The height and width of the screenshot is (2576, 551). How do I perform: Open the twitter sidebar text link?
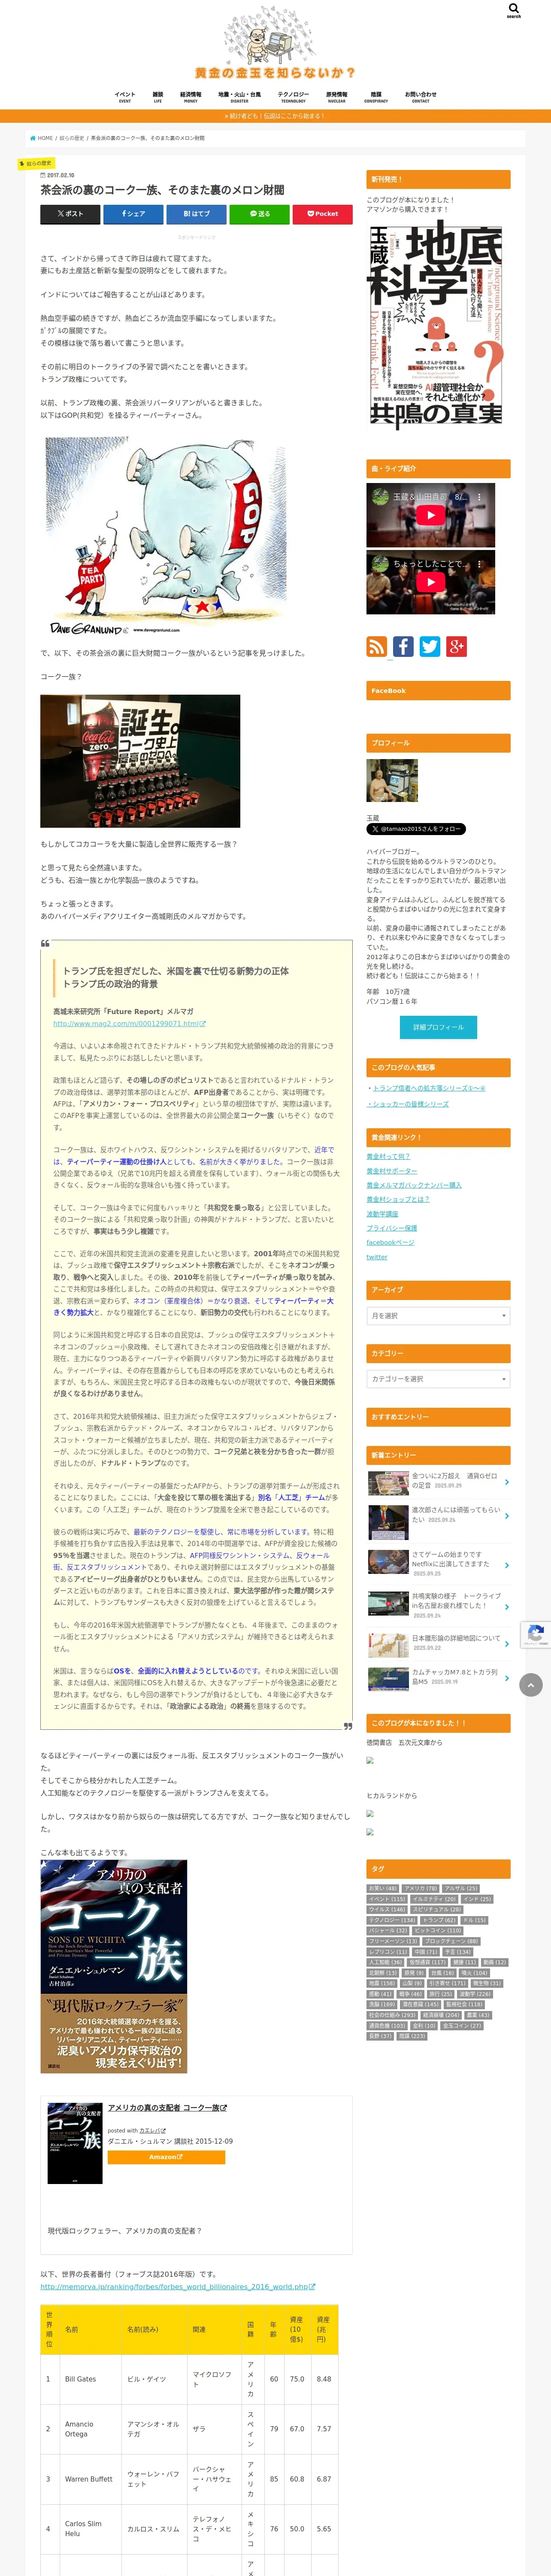coord(377,1257)
